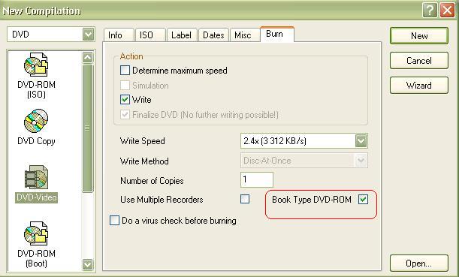Click the help question mark icon
The width and height of the screenshot is (459, 277).
click(x=430, y=11)
